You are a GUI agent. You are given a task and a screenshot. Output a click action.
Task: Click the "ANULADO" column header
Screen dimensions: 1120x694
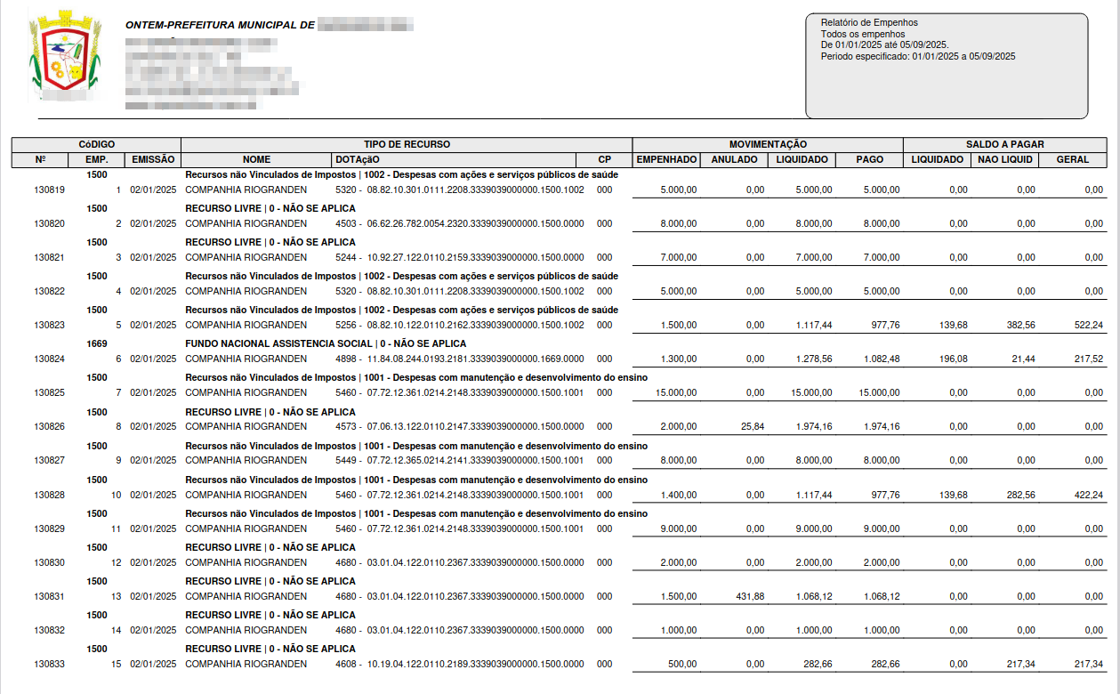(734, 160)
